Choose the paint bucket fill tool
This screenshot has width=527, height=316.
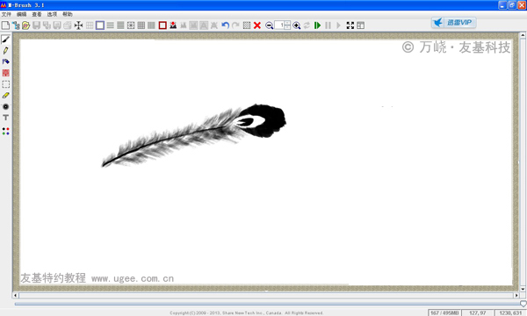pyautogui.click(x=6, y=61)
